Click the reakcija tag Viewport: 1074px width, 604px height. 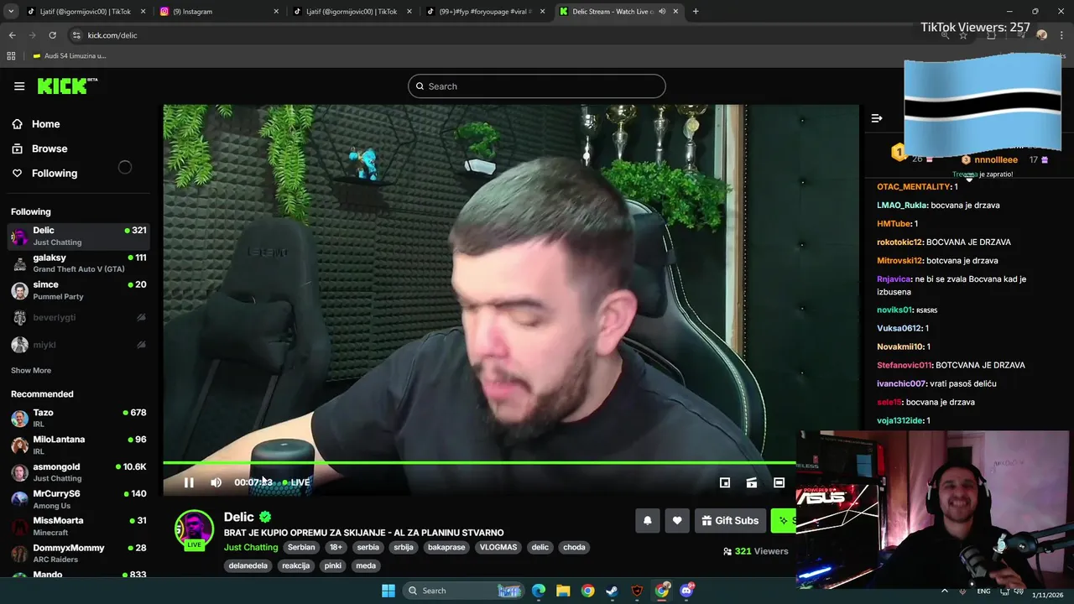click(x=296, y=565)
